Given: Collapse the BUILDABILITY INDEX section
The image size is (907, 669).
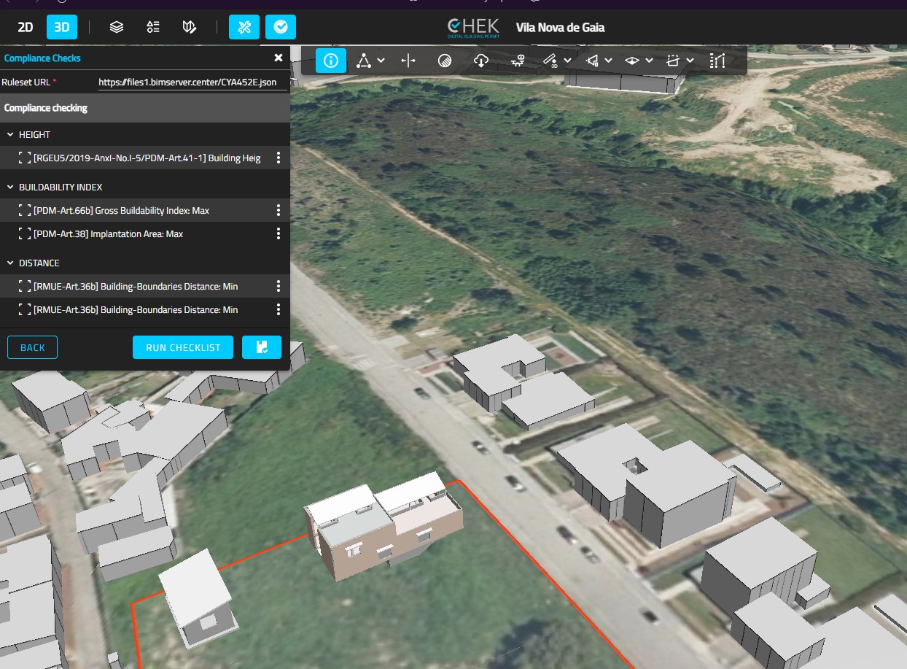Looking at the screenshot, I should 10,187.
